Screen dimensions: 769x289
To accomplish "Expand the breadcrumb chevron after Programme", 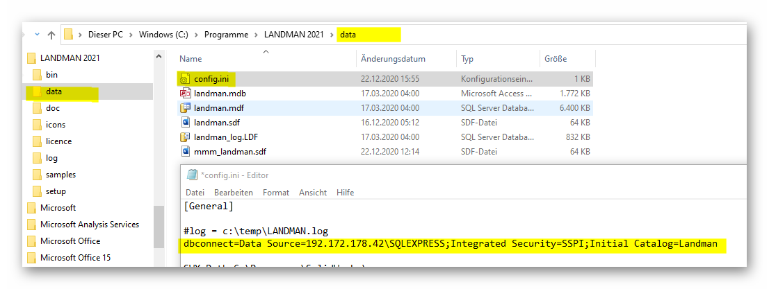I will pyautogui.click(x=257, y=35).
